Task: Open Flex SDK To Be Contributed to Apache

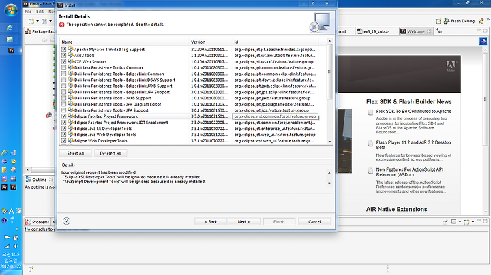Action: click(x=414, y=111)
